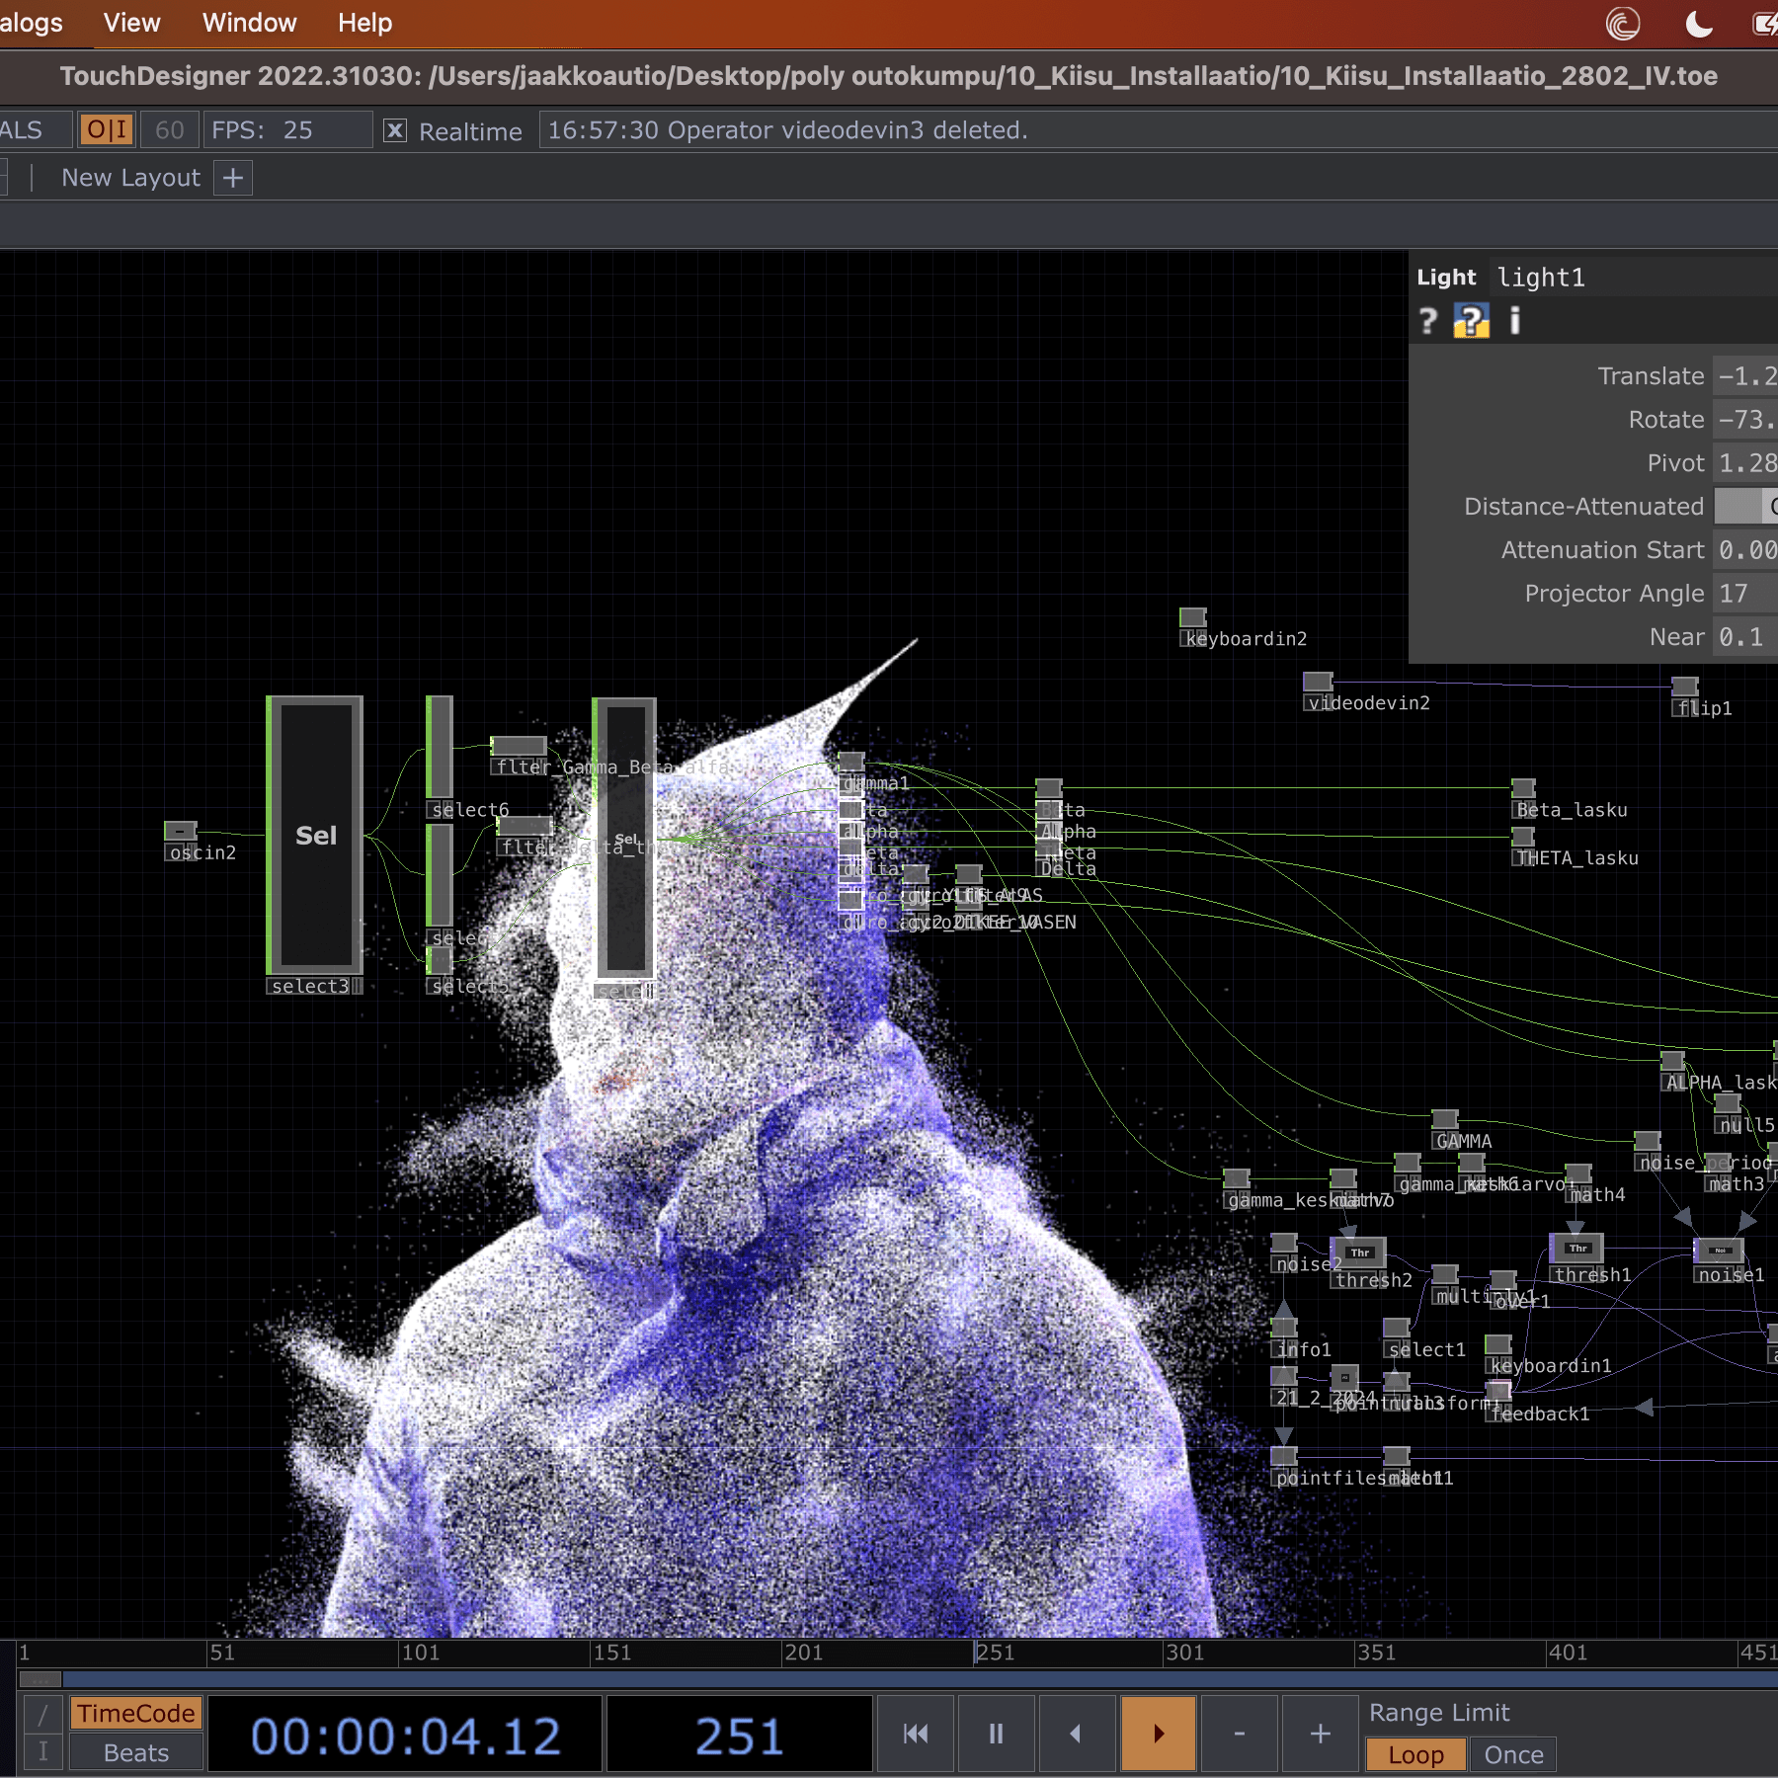Screen dimensions: 1778x1778
Task: Open the operator info icon
Action: (1514, 321)
